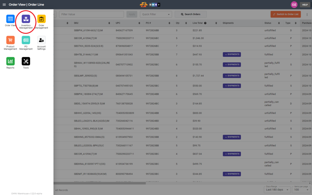Launch Product Management from side menu
312x195 pixels.
10,40
